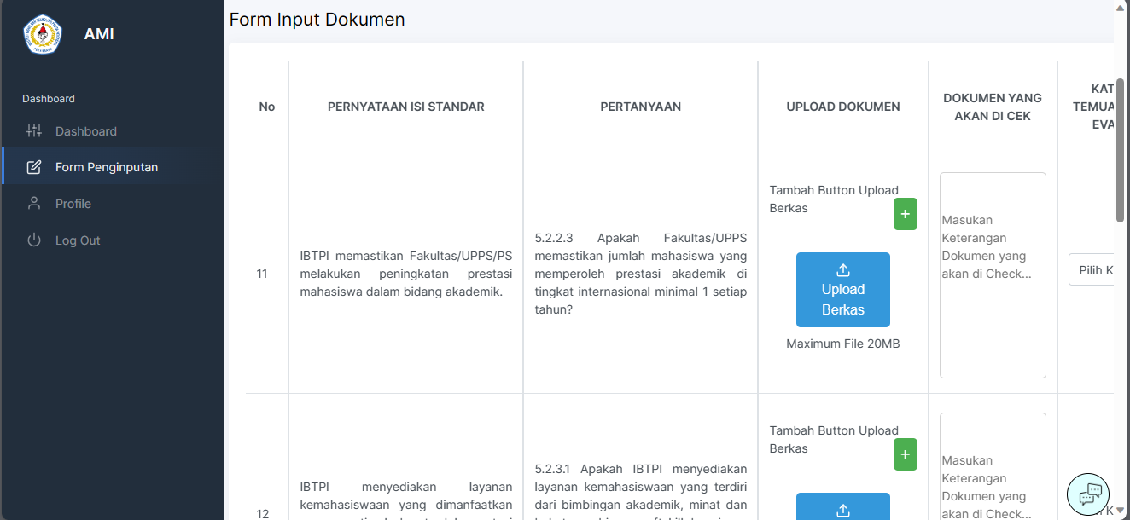This screenshot has height=520, width=1130.
Task: Click the vertical scrollbar thumb
Action: click(1120, 149)
